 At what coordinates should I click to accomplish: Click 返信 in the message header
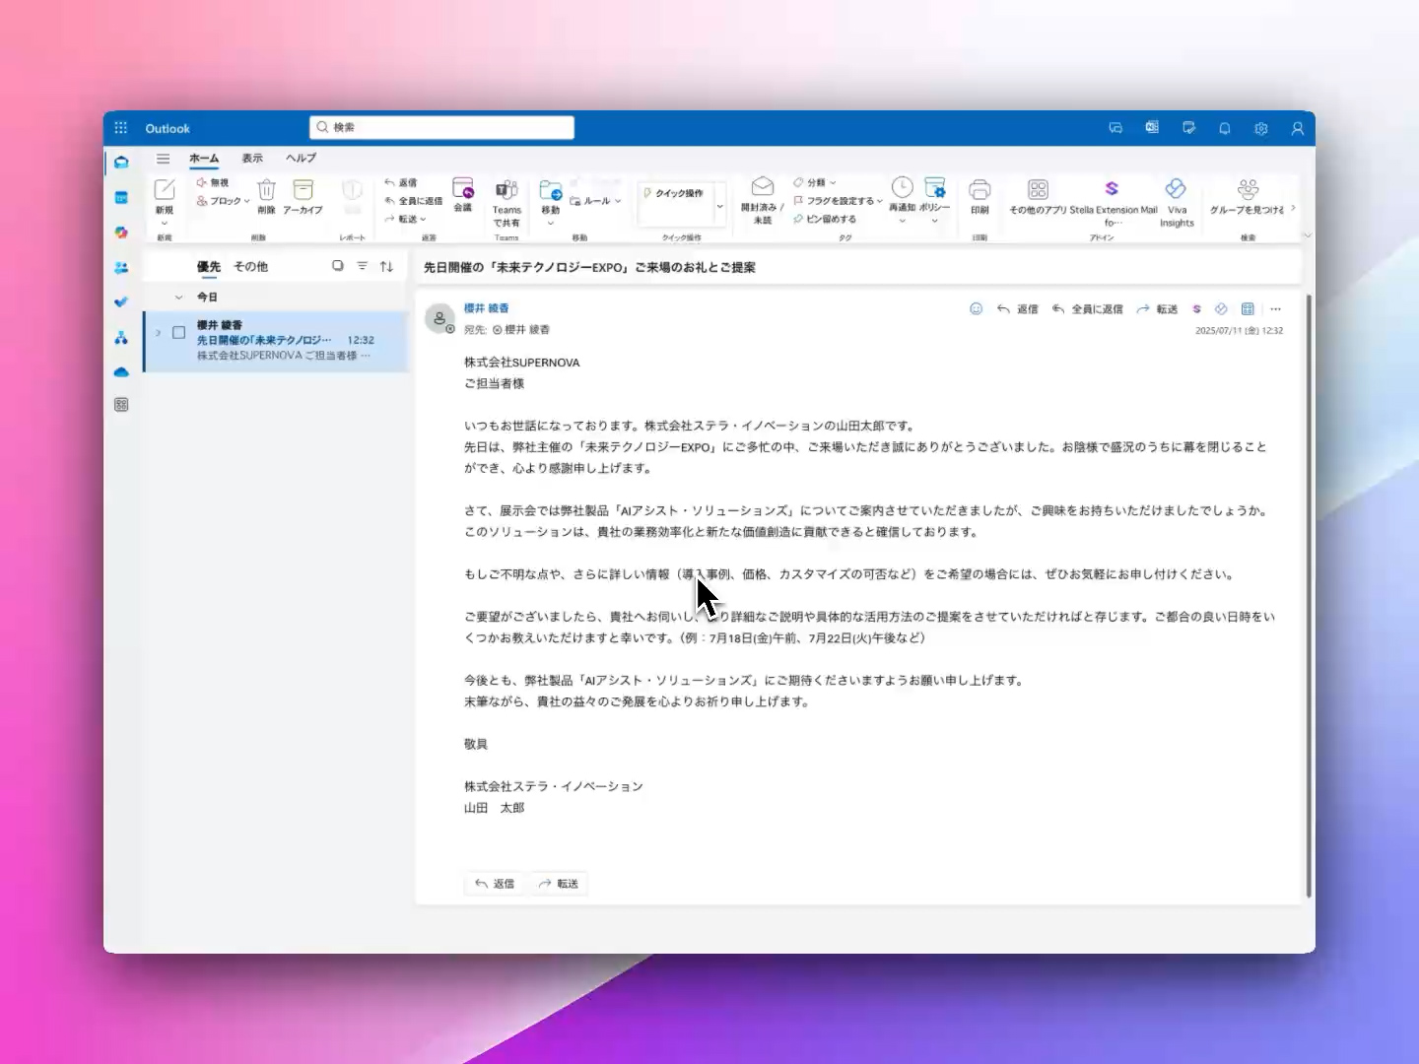[1017, 309]
